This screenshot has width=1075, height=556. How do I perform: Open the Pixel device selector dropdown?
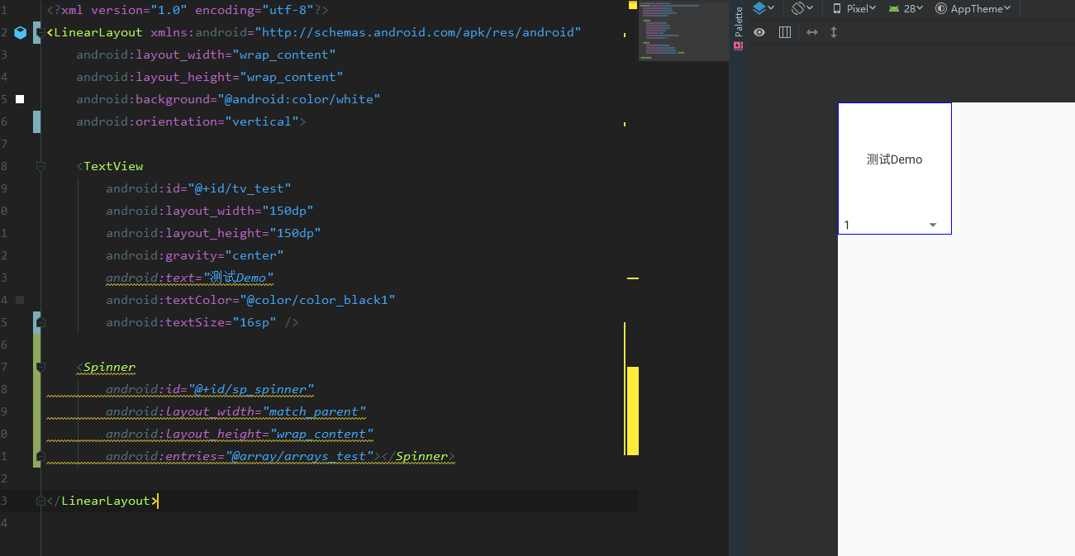[x=863, y=8]
